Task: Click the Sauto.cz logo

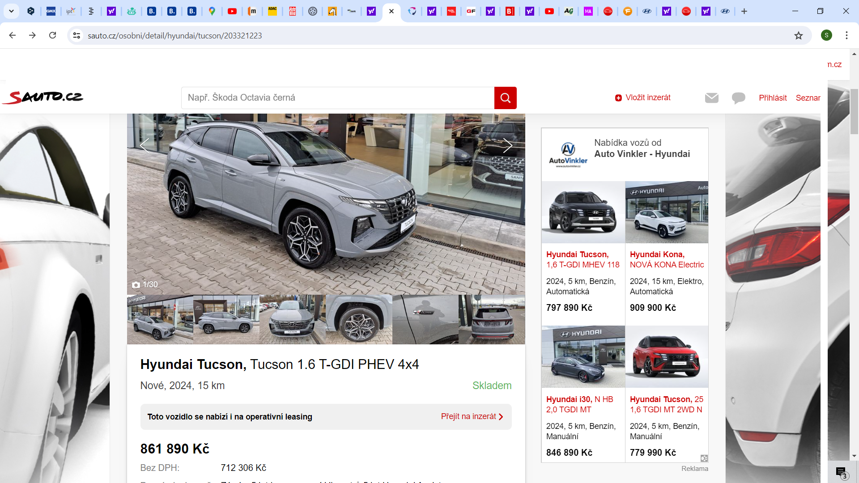Action: 43,97
